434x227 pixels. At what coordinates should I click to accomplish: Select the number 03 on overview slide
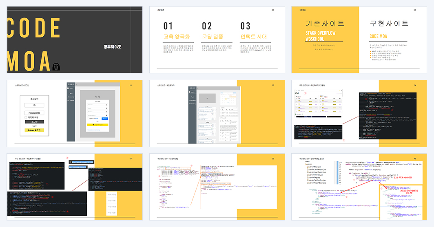coord(245,26)
